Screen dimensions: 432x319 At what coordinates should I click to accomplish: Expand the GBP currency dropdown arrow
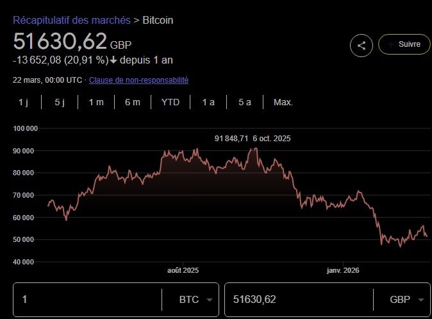coord(421,300)
